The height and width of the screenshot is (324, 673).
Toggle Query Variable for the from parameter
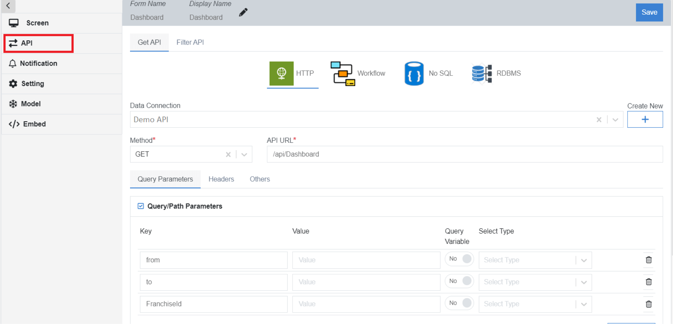tap(459, 259)
